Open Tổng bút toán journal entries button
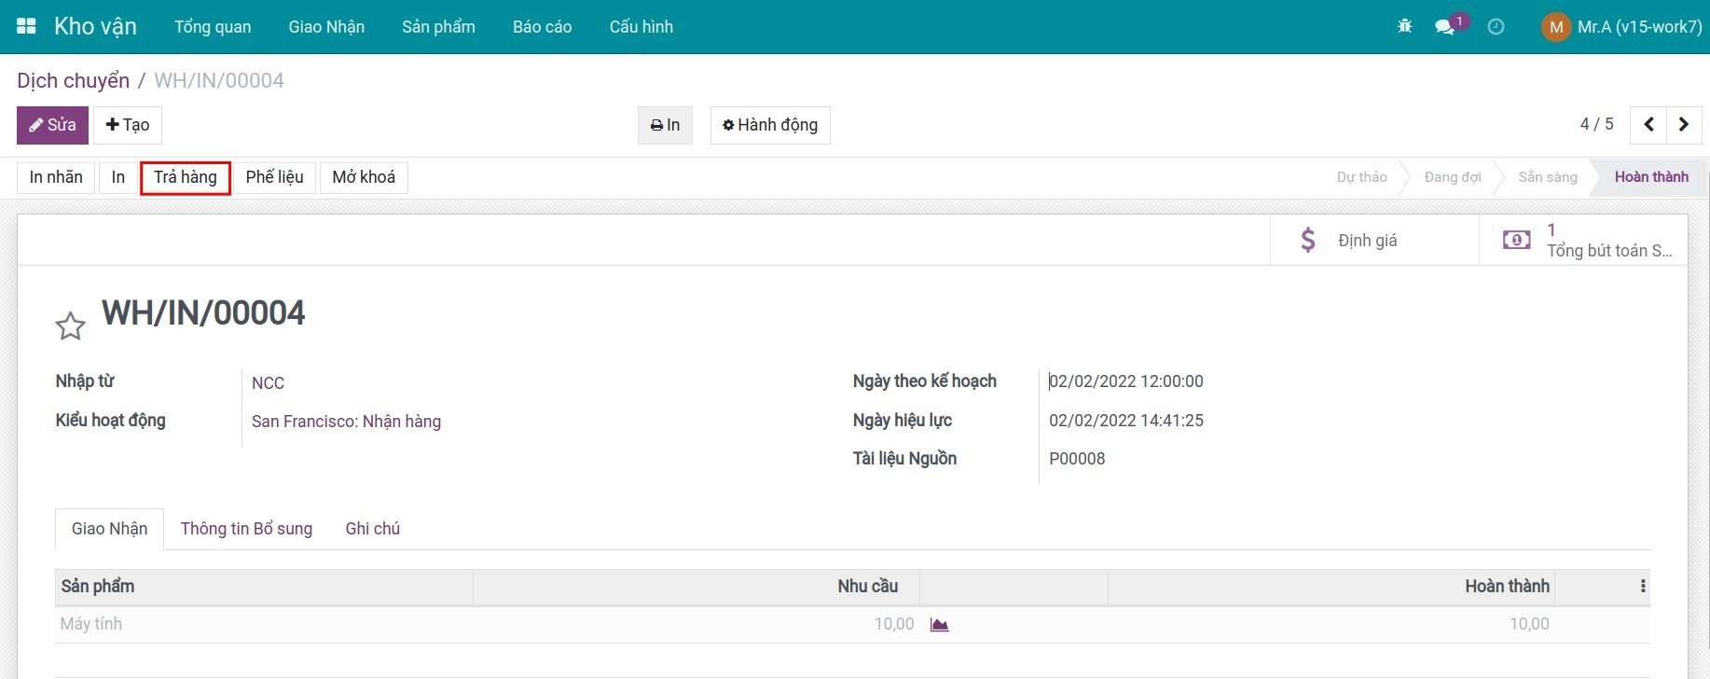This screenshot has height=679, width=1710. tap(1583, 241)
